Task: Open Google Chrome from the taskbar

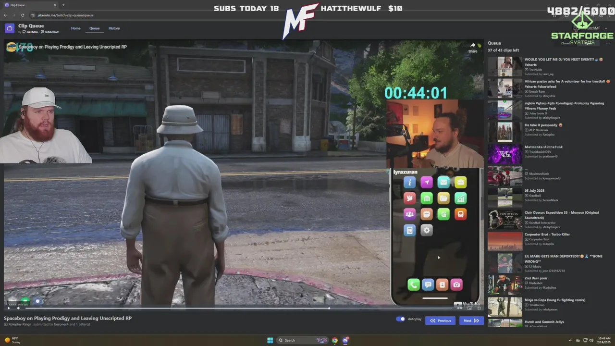Action: tap(334, 340)
